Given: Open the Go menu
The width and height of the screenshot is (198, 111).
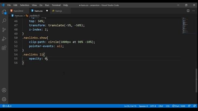Looking at the screenshot, I should 41,5.
